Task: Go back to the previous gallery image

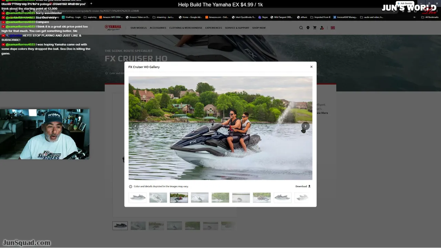Action: tap(135, 126)
